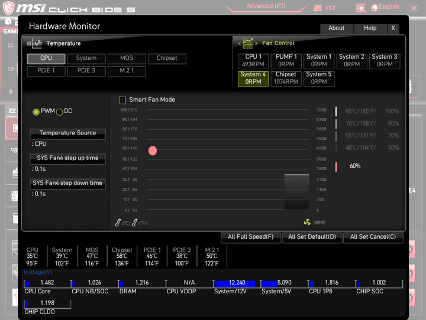Image resolution: width=426 pixels, height=320 pixels.
Task: Collapse the Temperature section minus box
Action: [x=29, y=43]
